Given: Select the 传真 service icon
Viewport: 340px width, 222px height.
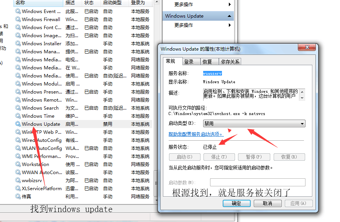Looking at the screenshot, I should pos(18,196).
